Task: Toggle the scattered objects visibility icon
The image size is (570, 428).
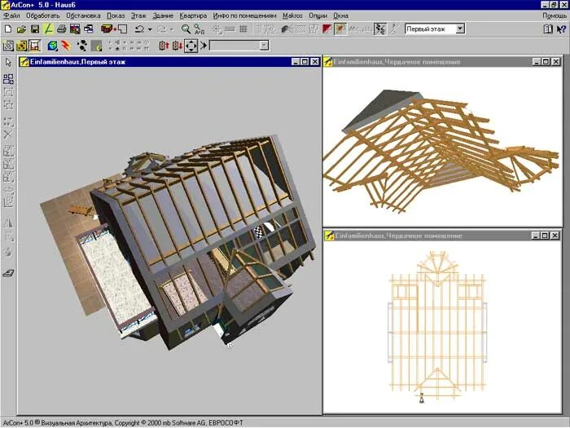Action: tap(380, 29)
